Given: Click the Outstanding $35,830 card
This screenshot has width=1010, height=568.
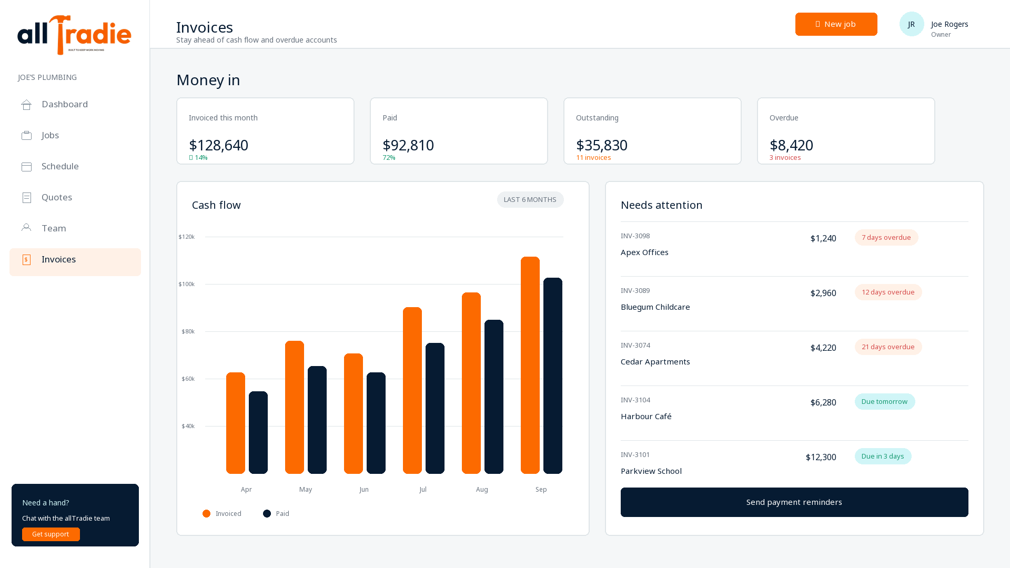Looking at the screenshot, I should pyautogui.click(x=652, y=131).
